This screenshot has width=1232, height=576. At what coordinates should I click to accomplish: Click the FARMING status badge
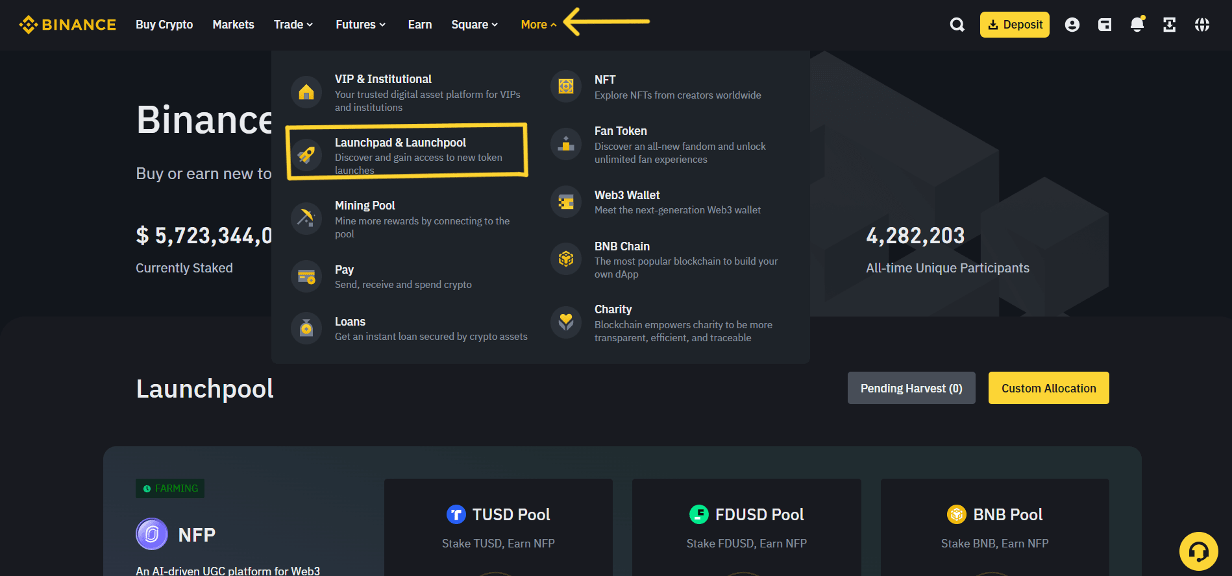click(x=170, y=488)
